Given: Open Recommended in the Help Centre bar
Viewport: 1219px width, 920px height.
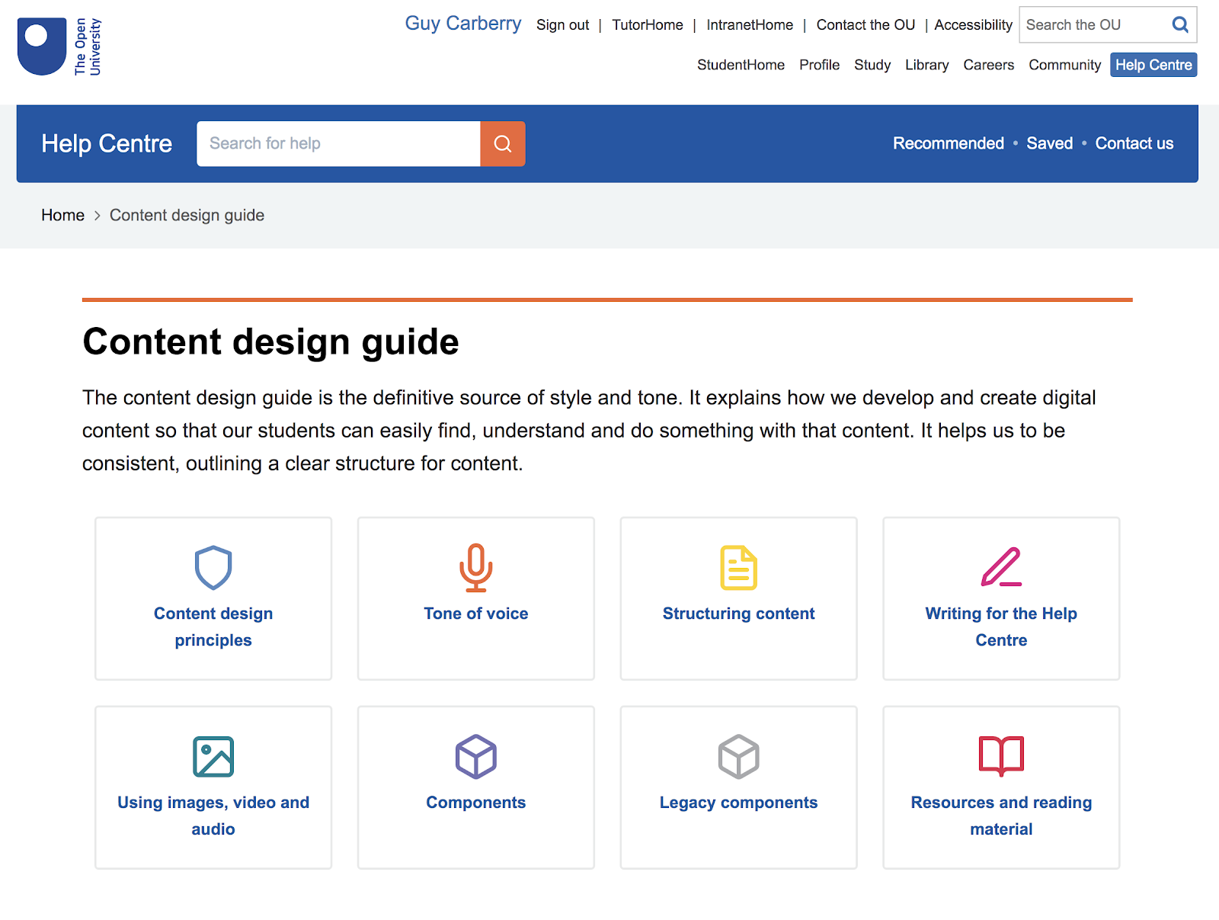Looking at the screenshot, I should coord(949,143).
